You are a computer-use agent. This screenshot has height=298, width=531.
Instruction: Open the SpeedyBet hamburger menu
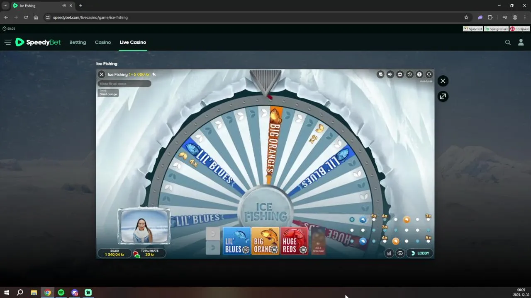pyautogui.click(x=8, y=42)
